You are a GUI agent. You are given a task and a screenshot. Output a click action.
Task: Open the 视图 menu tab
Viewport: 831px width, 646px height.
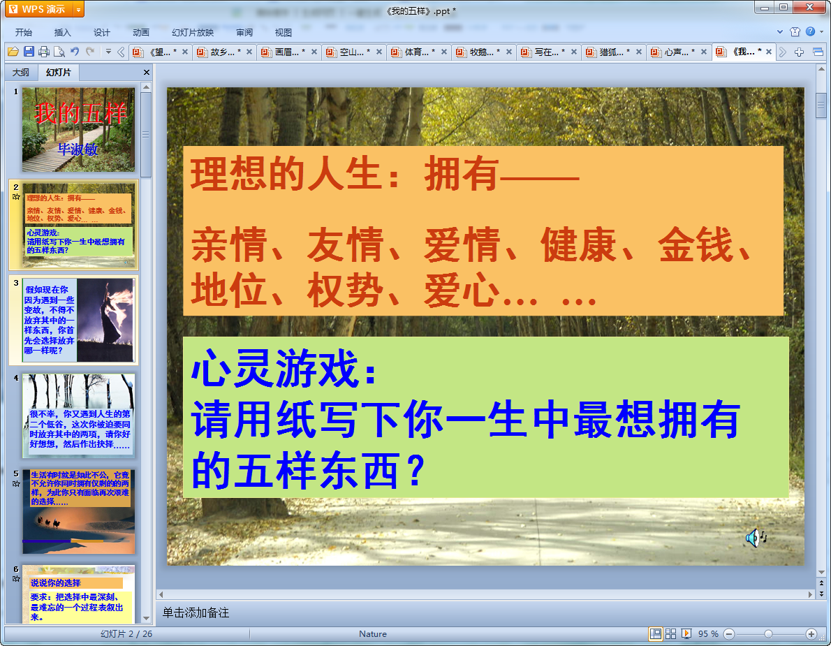[x=284, y=32]
